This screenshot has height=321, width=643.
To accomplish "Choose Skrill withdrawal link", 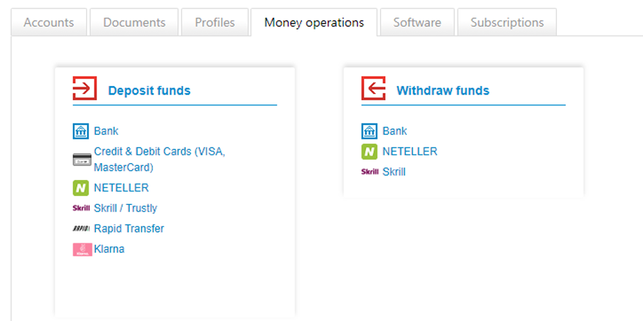I will pyautogui.click(x=394, y=172).
